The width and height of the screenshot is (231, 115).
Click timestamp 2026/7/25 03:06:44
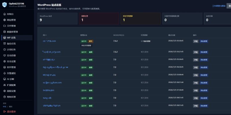click(176, 74)
